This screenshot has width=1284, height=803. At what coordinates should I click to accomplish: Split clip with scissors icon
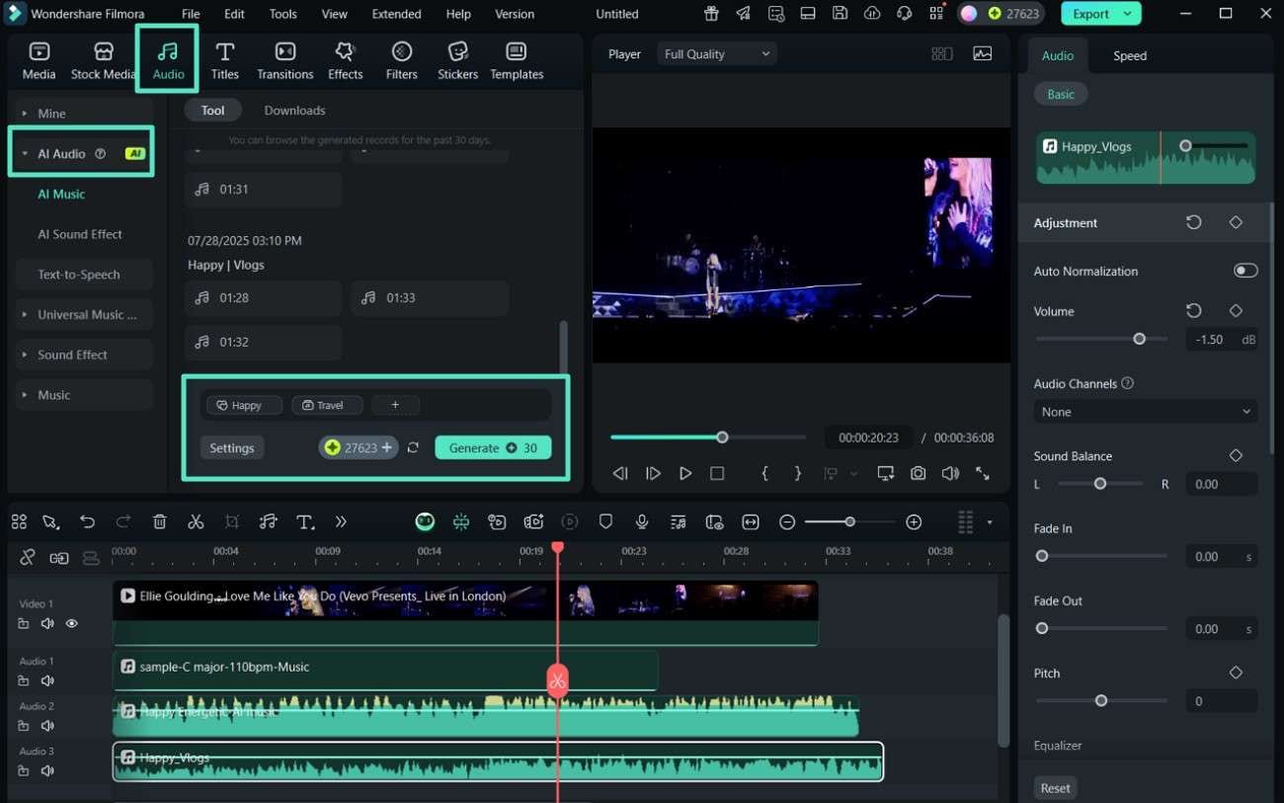pos(196,522)
